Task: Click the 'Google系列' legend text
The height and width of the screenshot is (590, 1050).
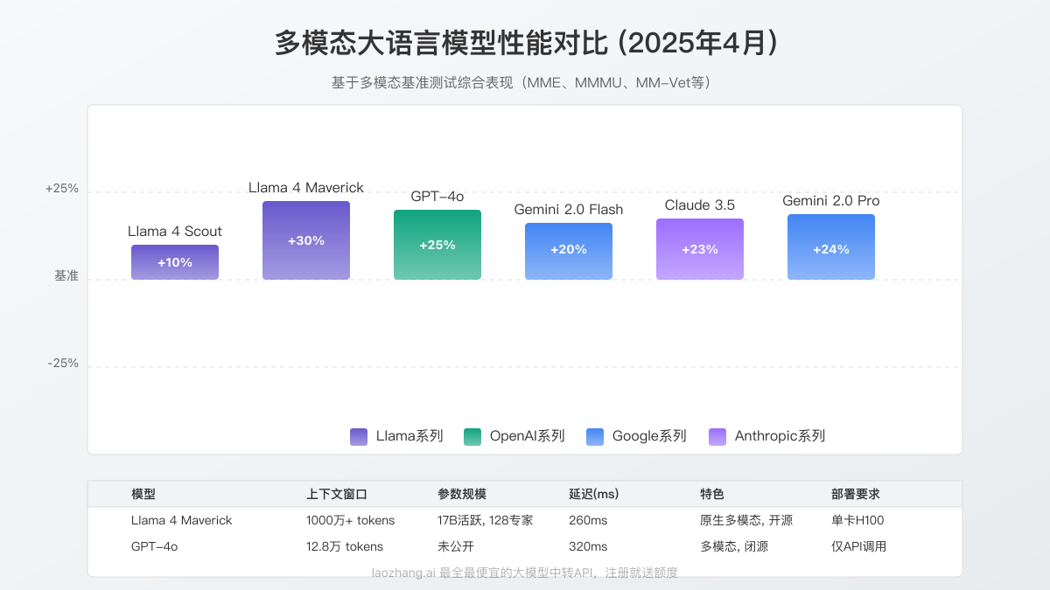Action: (649, 436)
